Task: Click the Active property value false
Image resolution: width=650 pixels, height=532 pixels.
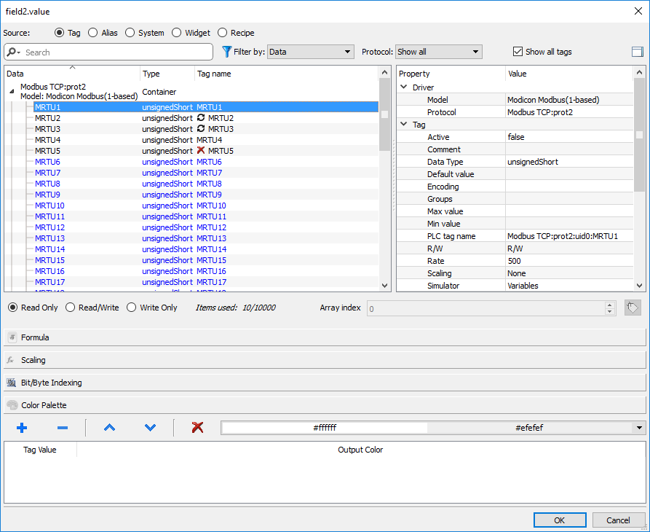Action: point(515,137)
